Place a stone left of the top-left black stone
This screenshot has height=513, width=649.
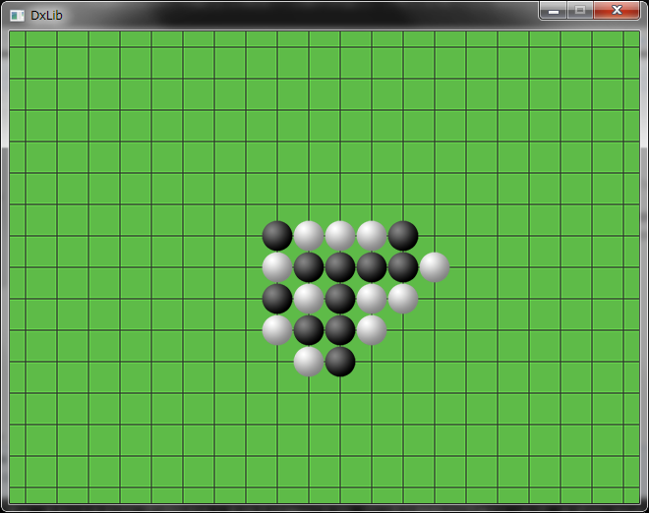[246, 236]
